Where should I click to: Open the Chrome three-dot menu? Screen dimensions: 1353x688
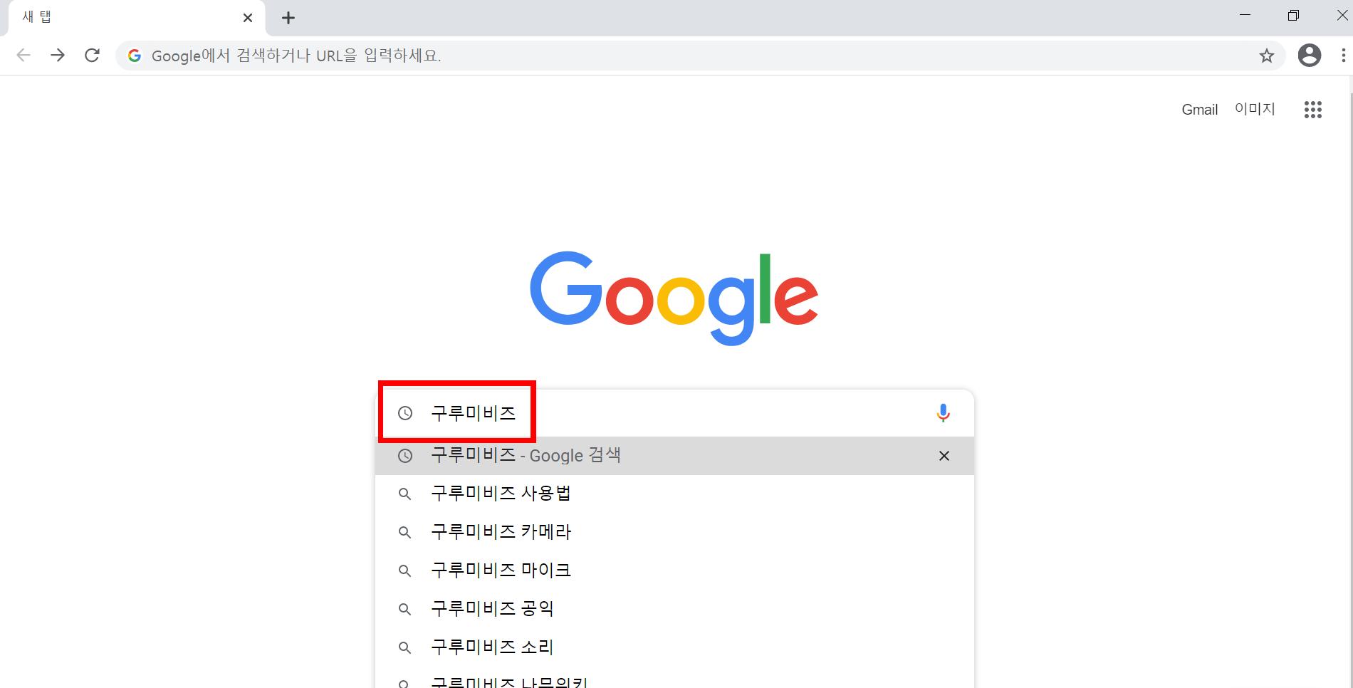(1343, 56)
